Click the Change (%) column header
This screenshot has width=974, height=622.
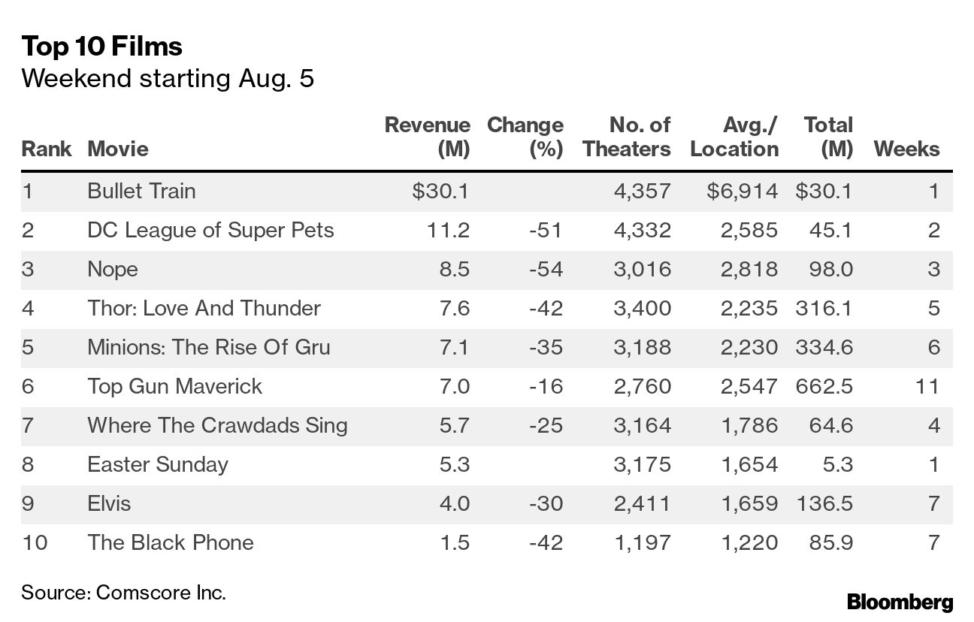click(x=525, y=137)
